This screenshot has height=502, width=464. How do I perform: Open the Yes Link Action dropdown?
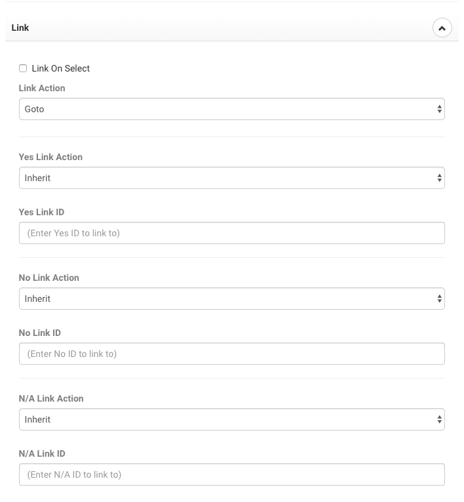[231, 178]
